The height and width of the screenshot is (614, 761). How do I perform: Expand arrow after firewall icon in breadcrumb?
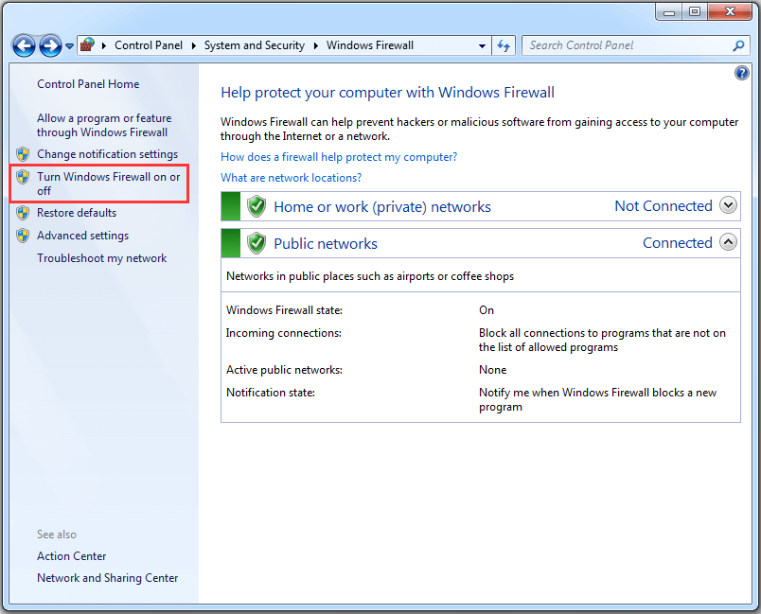point(104,45)
